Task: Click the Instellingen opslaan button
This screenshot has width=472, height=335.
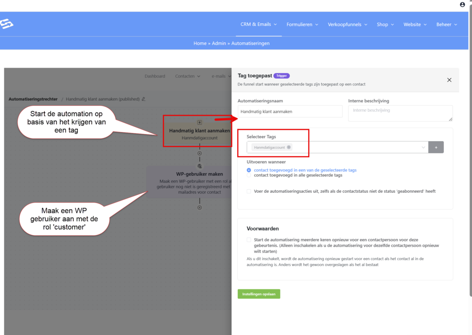Action: (259, 294)
